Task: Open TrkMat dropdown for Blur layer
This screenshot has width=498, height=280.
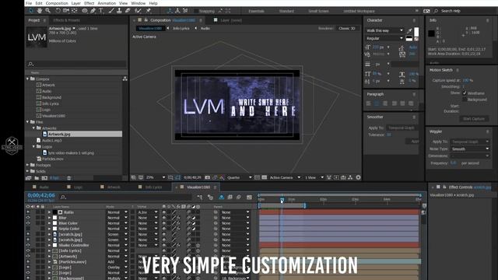Action: pyautogui.click(x=148, y=218)
